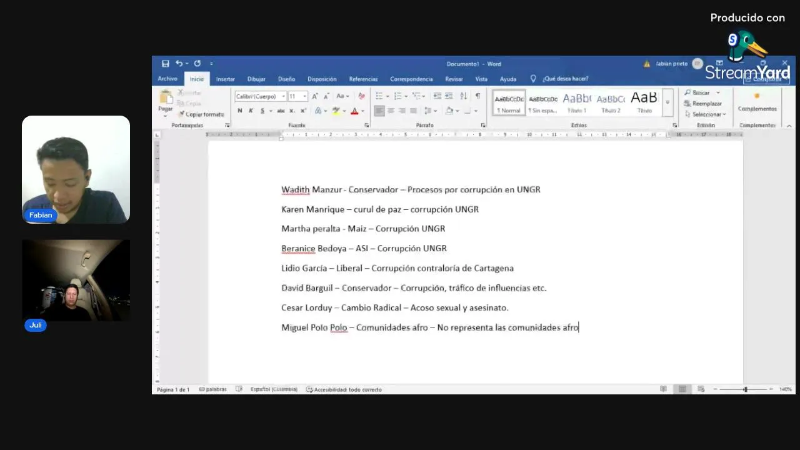Toggle show paragraph marks (¶)
Screen dimensions: 800x450
[477, 96]
